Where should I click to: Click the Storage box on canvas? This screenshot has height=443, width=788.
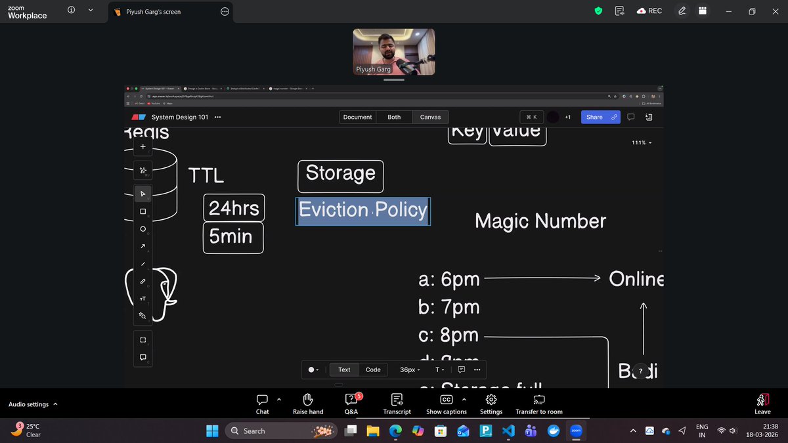pyautogui.click(x=341, y=176)
